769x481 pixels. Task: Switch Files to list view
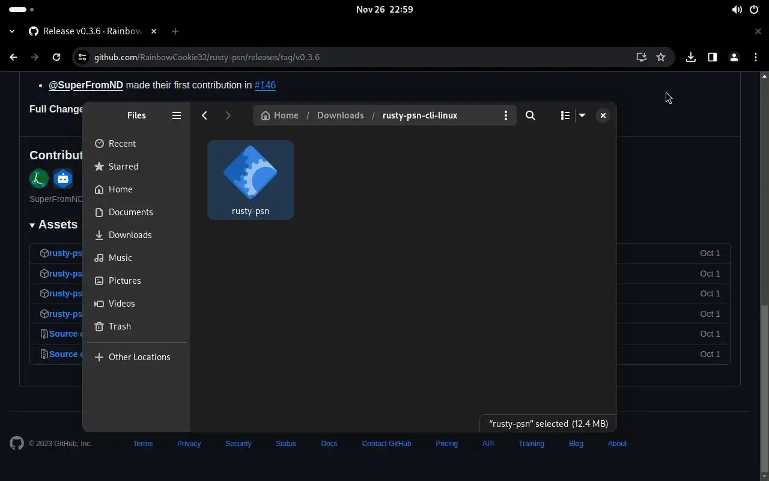point(565,115)
